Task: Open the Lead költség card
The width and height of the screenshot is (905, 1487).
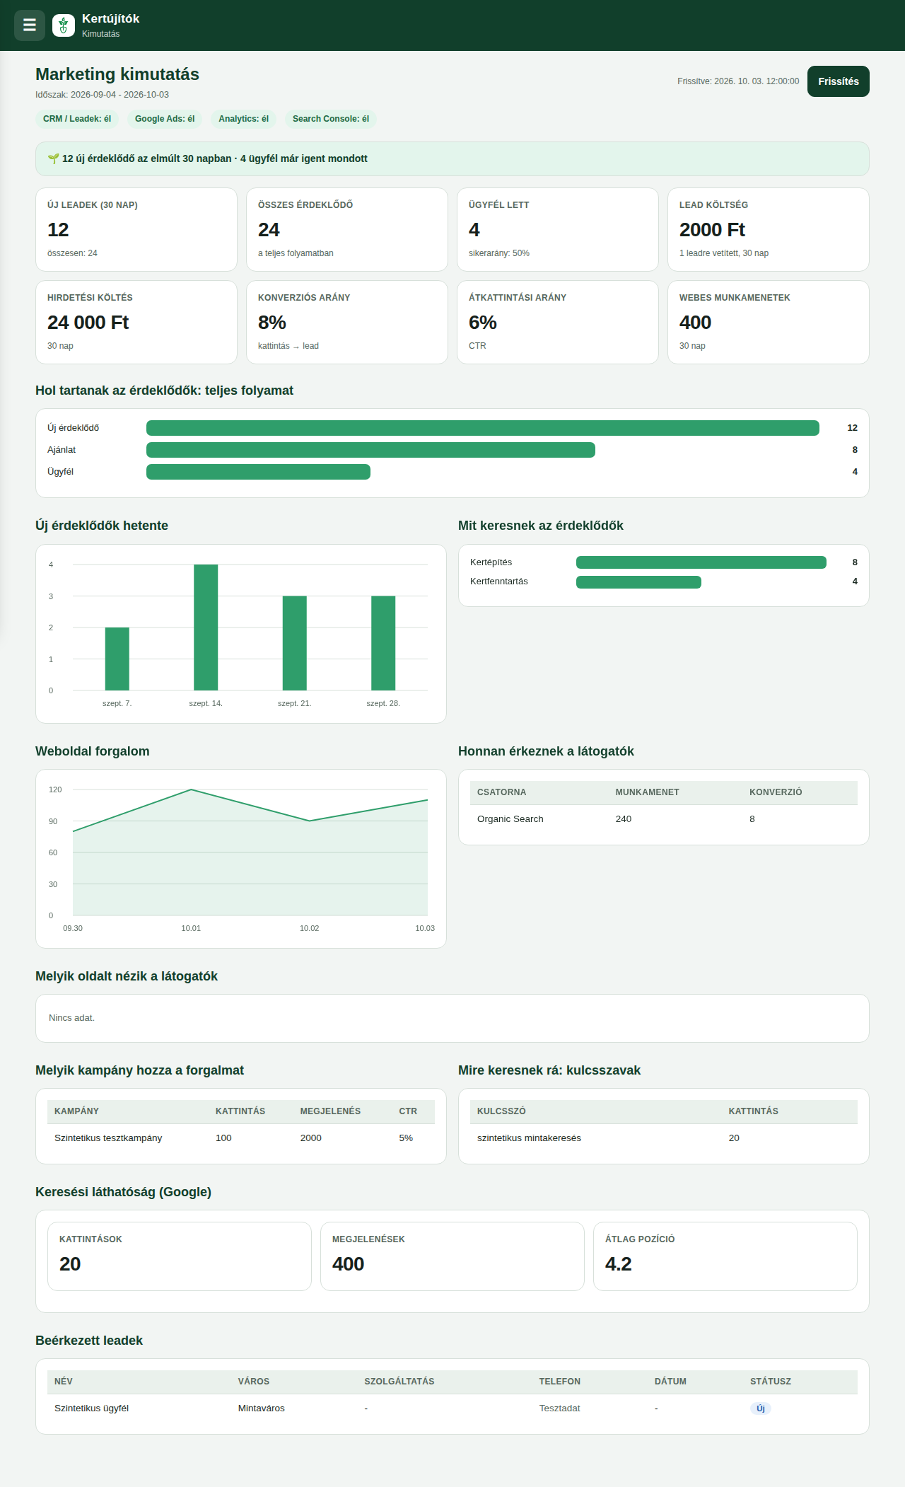Action: point(769,229)
